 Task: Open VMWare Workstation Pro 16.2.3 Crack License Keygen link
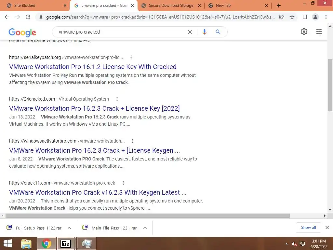[x=95, y=150]
